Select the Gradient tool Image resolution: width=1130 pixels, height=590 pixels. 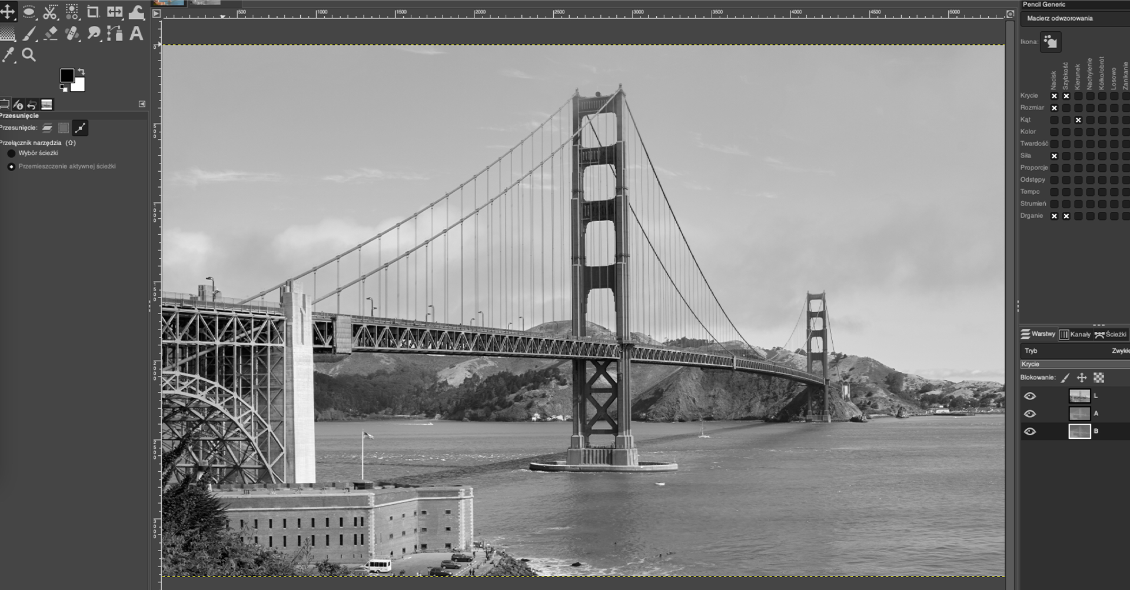[8, 34]
